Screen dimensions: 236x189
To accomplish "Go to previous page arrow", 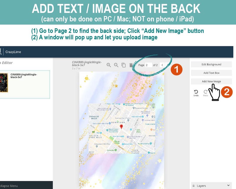I will (x=162, y=65).
